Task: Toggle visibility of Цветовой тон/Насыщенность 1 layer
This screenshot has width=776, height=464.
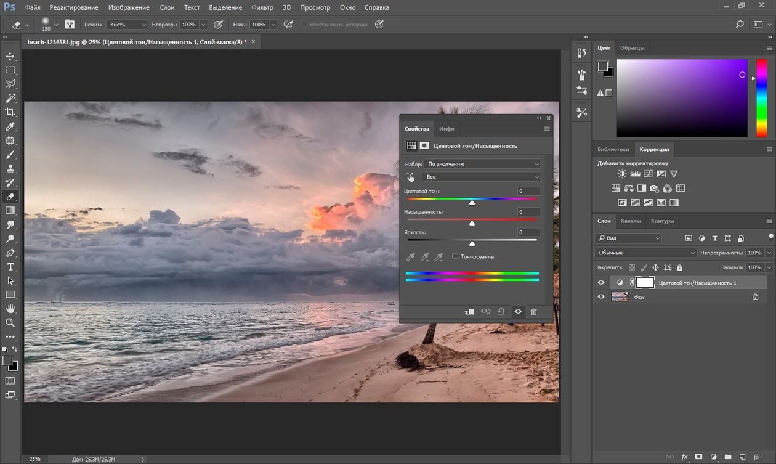Action: tap(601, 282)
